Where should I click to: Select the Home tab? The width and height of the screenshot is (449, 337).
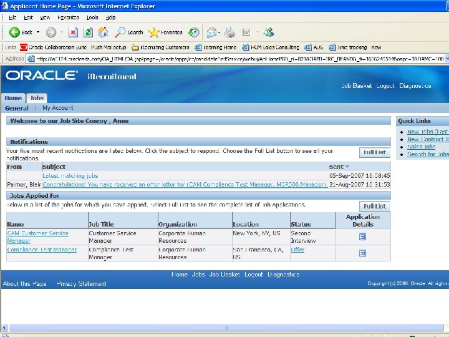[13, 98]
